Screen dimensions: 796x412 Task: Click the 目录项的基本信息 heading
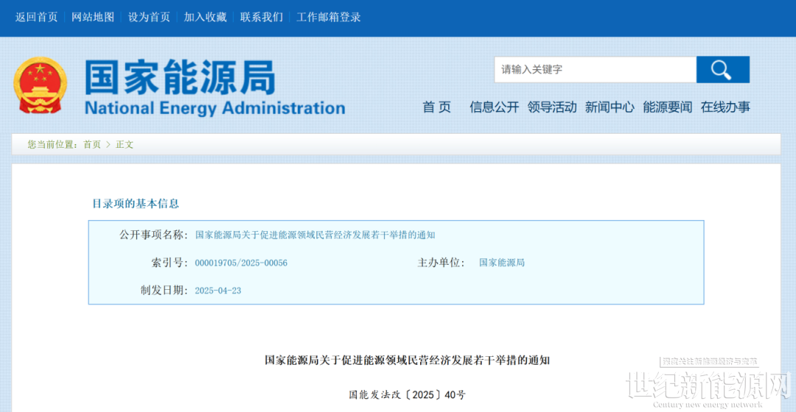[x=135, y=204]
